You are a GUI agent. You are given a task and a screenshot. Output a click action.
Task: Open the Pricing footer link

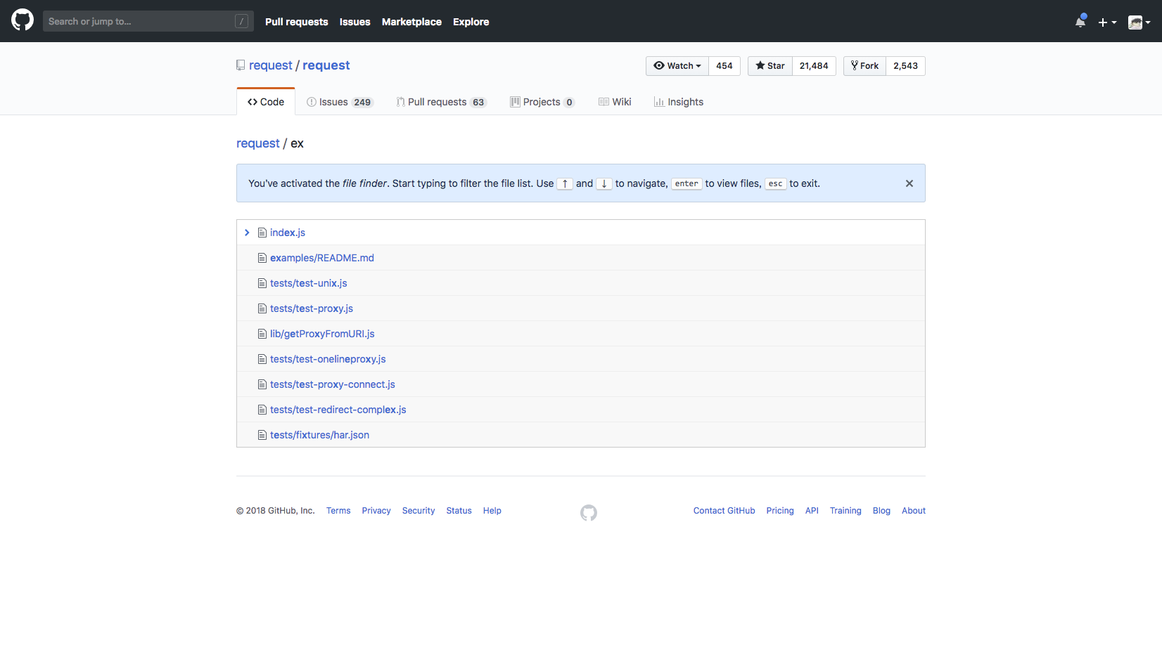[x=780, y=511]
